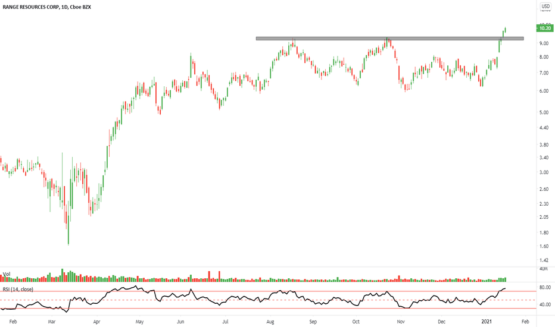Click the Apr label on time axis
This screenshot has height=327, width=555.
tap(96, 322)
